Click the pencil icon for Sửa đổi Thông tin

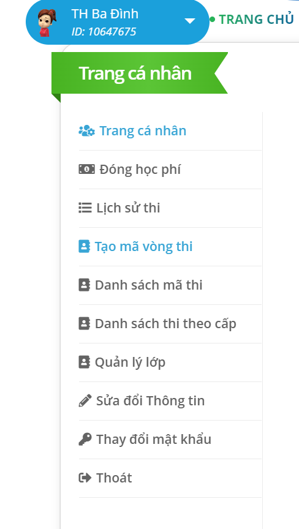(x=85, y=400)
